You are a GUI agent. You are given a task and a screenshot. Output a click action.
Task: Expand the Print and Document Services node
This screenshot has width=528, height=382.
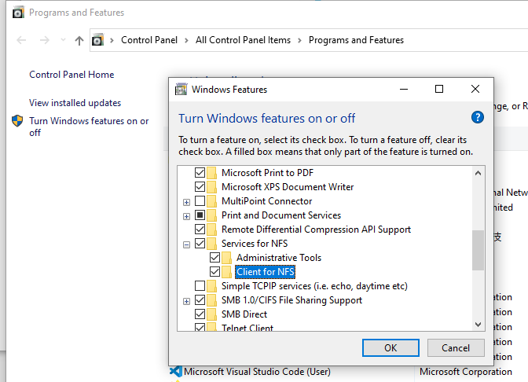[x=186, y=215]
